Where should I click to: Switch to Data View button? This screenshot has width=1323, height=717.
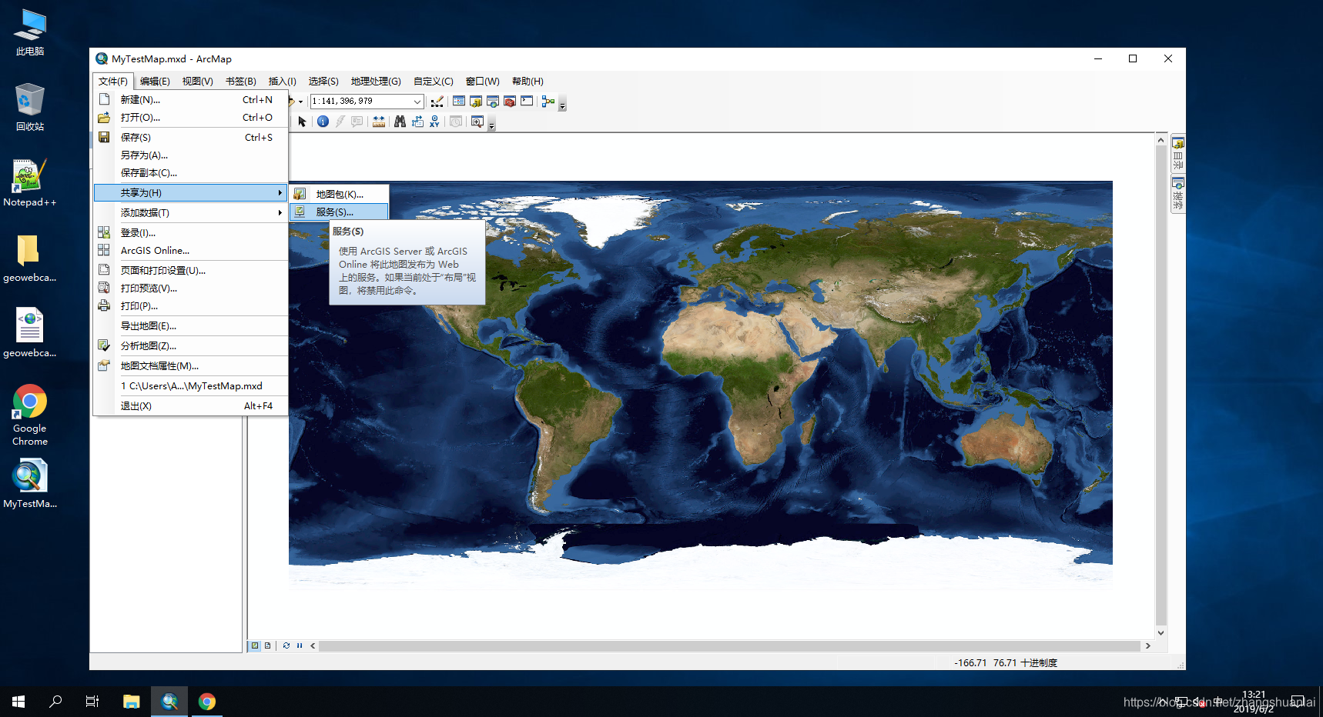tap(255, 645)
